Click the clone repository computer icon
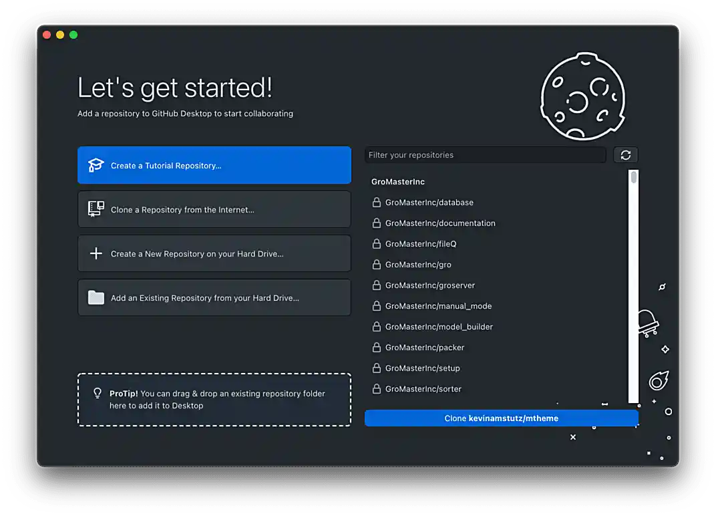 [96, 209]
